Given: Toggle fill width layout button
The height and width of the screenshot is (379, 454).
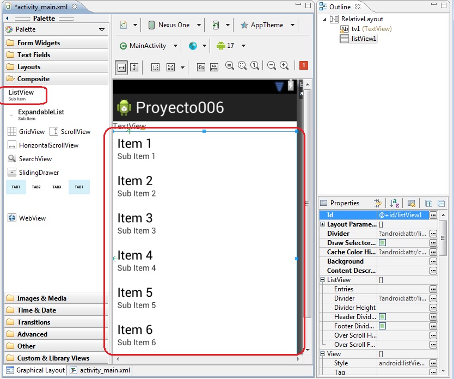Looking at the screenshot, I should click(x=121, y=68).
